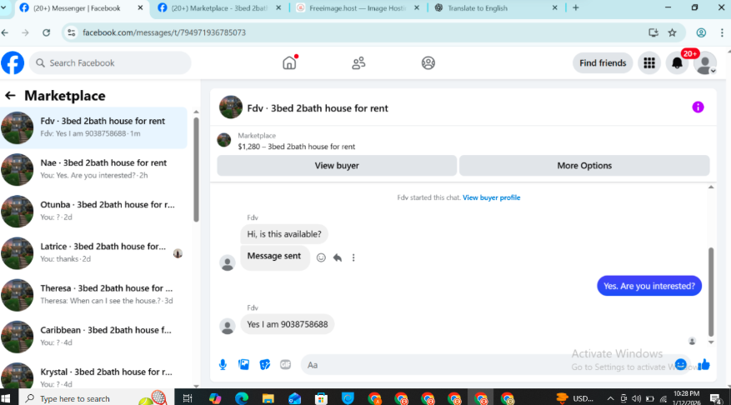Switch to Translate to English tab
731x405 pixels.
click(496, 8)
